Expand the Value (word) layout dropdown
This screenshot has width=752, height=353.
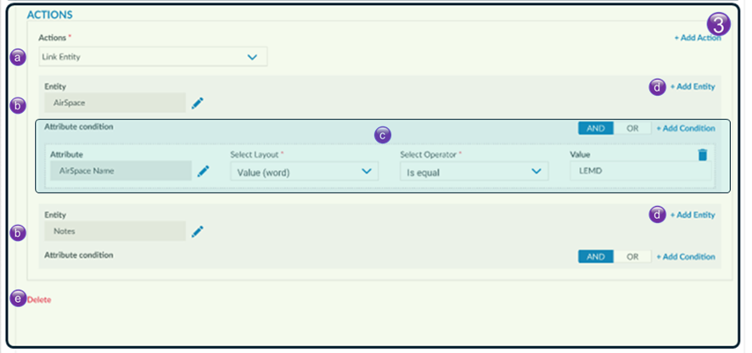[303, 171]
